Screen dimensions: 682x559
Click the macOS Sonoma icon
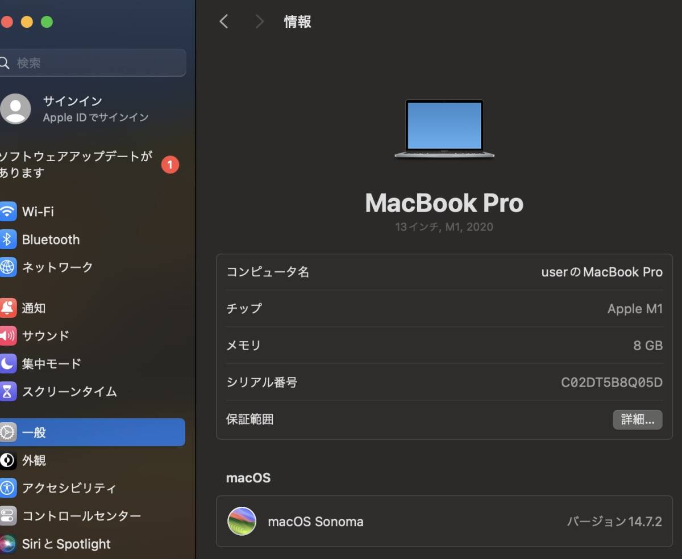click(242, 522)
